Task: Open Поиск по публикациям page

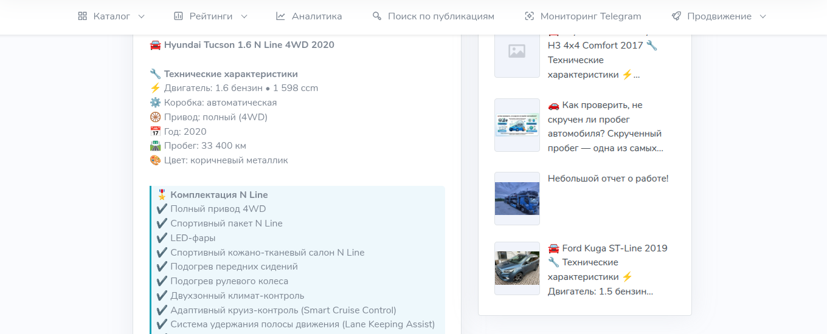Action: [433, 16]
